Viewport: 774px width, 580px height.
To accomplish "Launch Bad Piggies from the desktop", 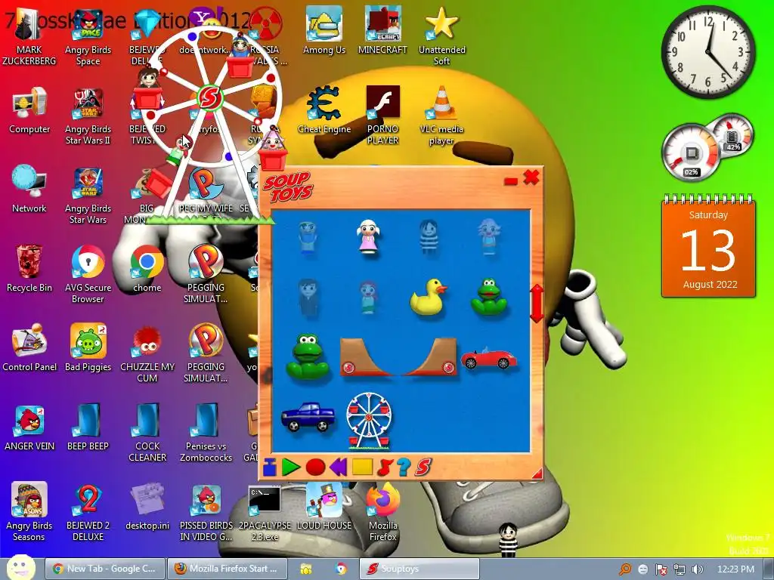I will coord(88,347).
